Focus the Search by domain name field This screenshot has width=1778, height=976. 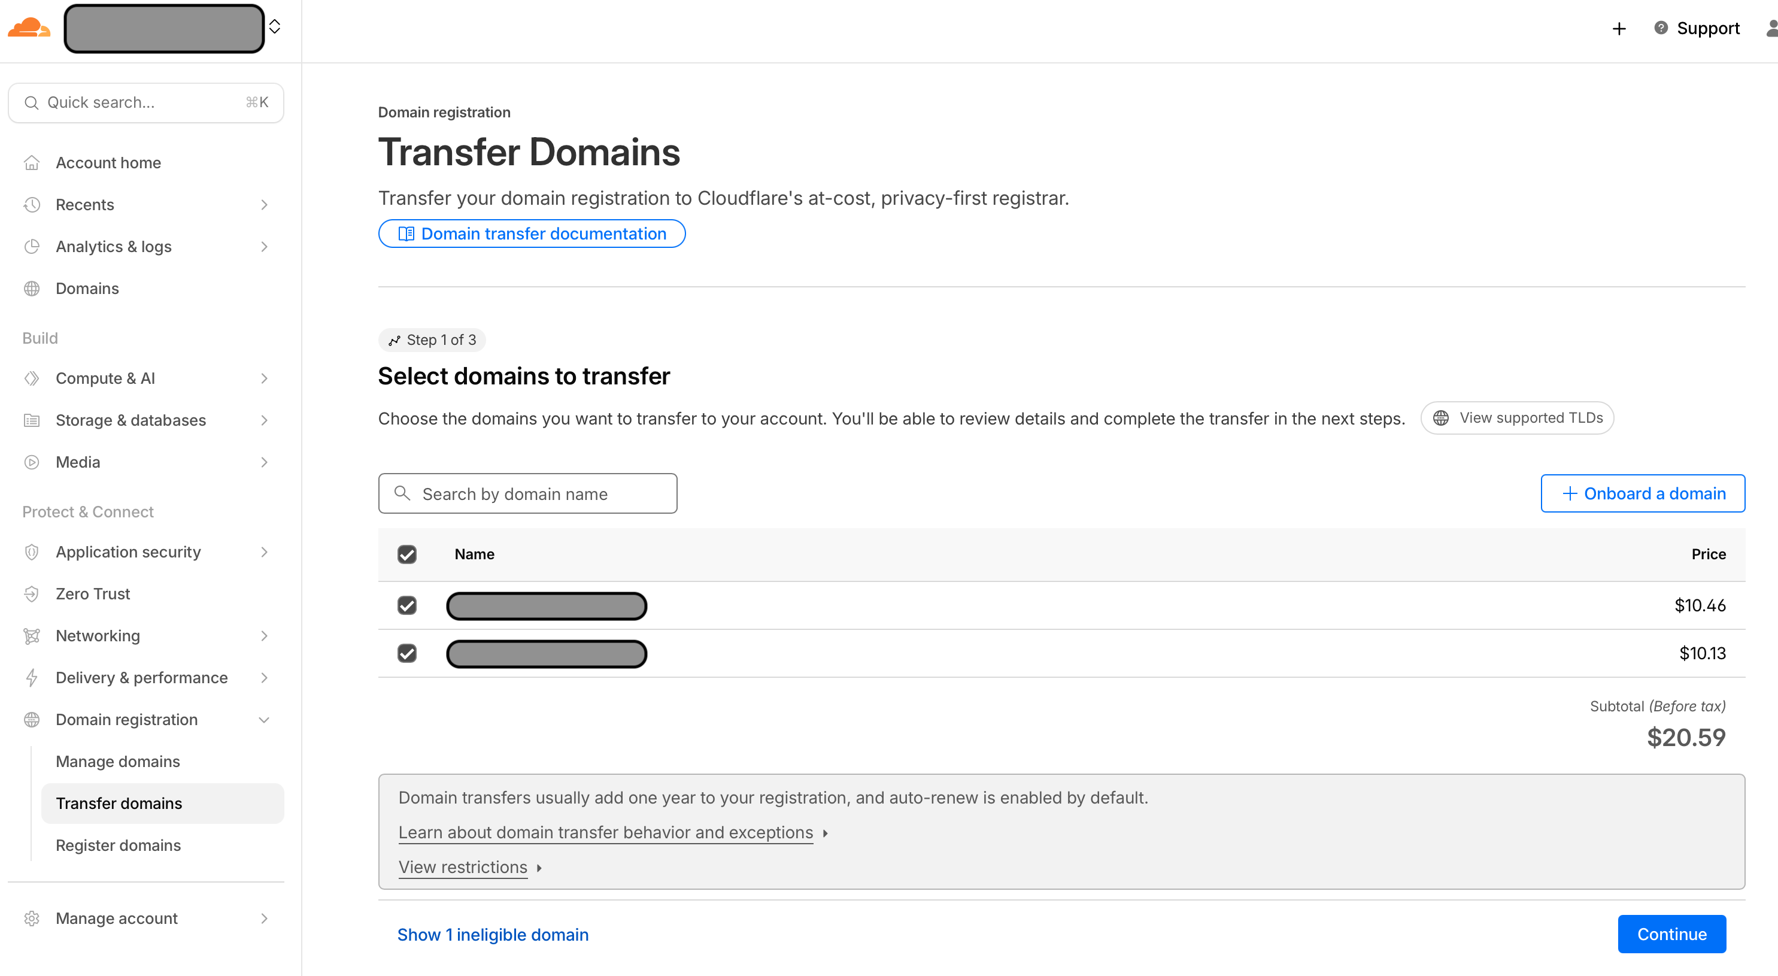coord(527,493)
